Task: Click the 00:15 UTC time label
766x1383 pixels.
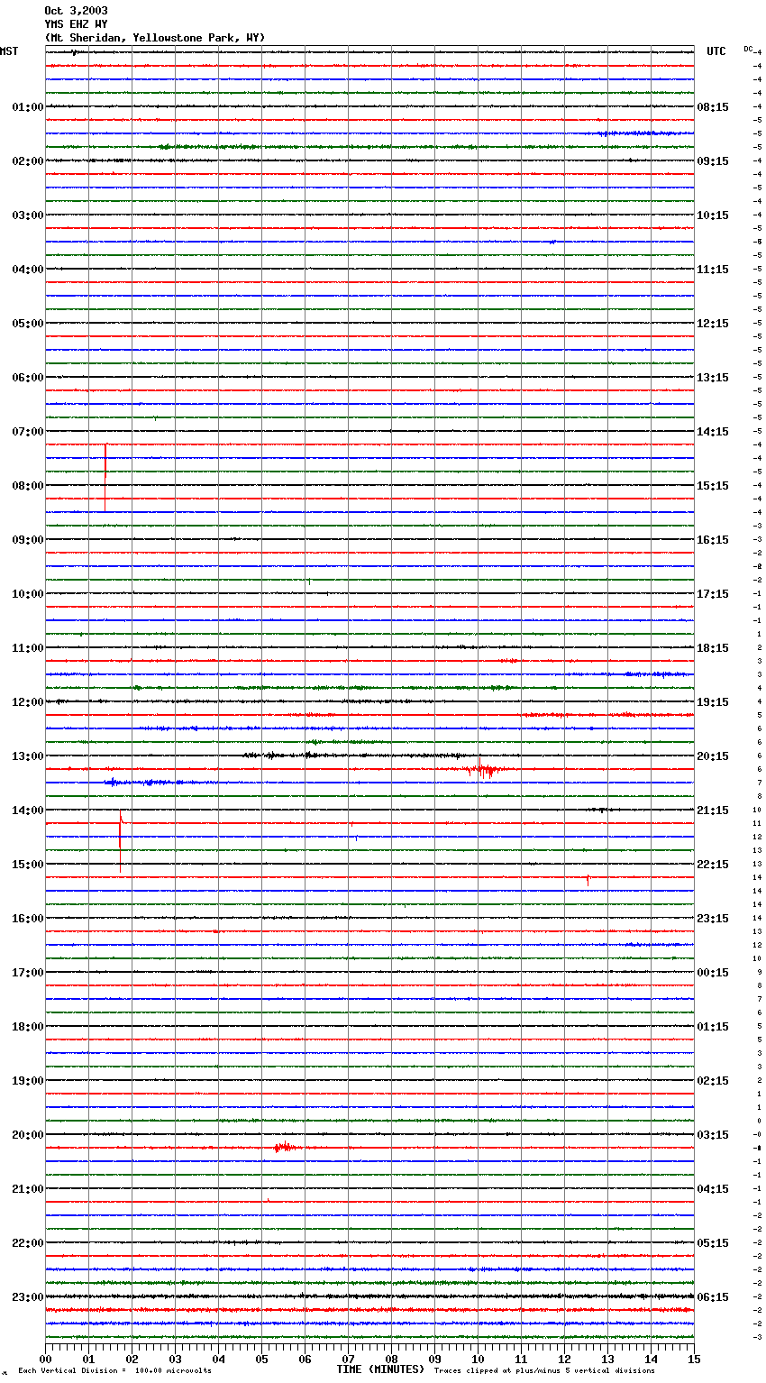Action: coord(713,973)
